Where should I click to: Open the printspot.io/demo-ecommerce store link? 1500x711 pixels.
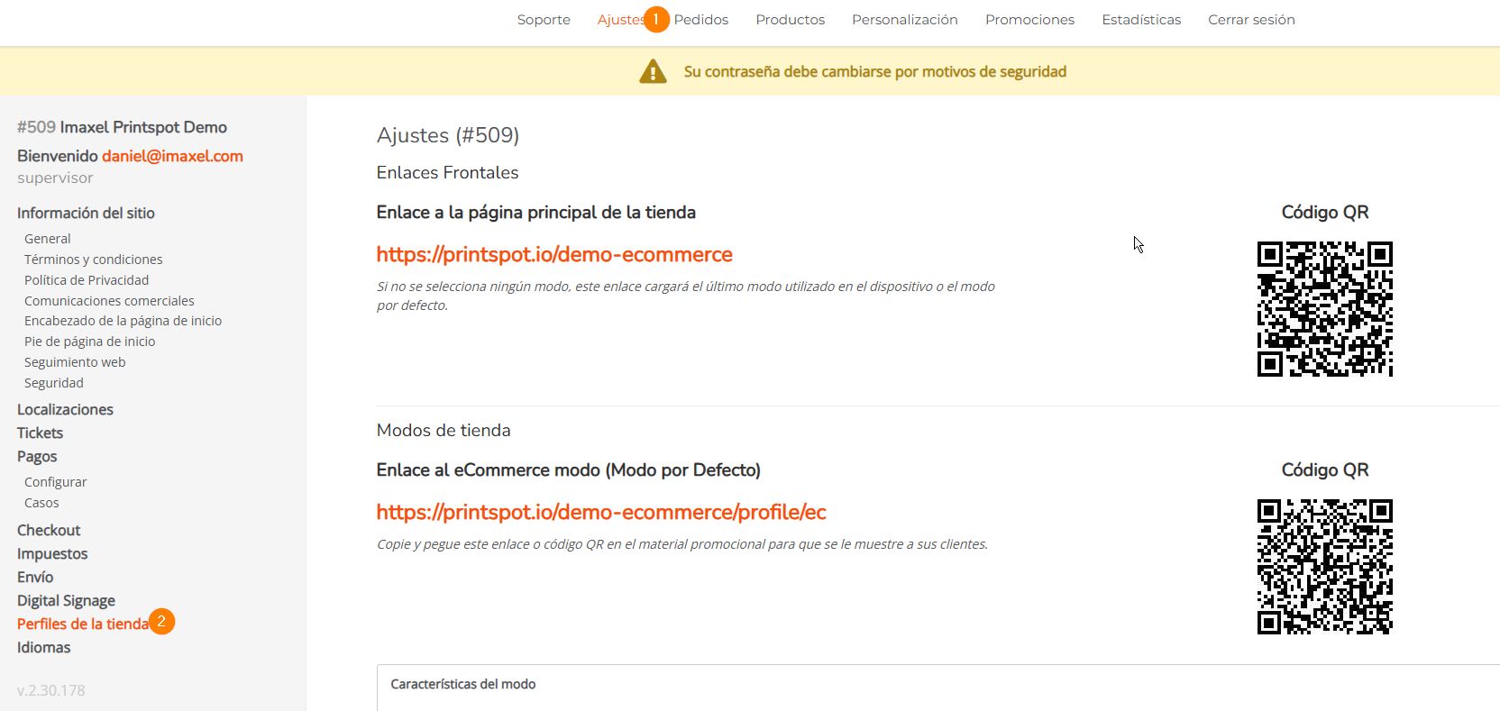553,255
